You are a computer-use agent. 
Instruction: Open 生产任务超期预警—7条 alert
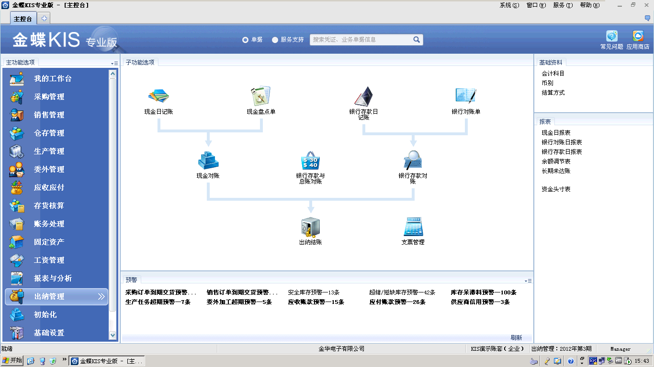158,302
